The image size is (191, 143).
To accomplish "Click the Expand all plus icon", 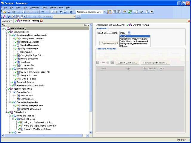I will point(52,12).
